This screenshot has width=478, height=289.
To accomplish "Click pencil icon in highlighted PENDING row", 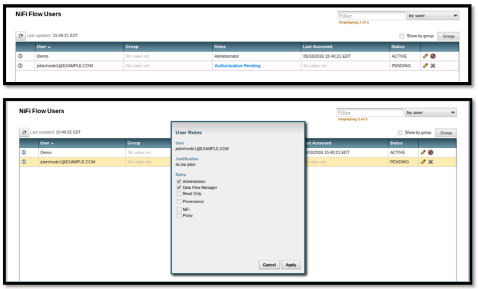I will (423, 161).
